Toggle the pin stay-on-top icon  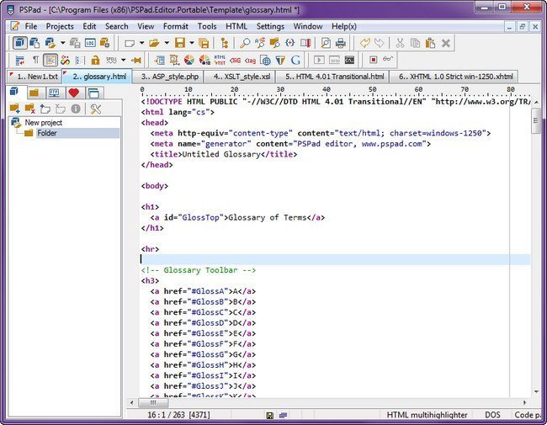coord(136,60)
